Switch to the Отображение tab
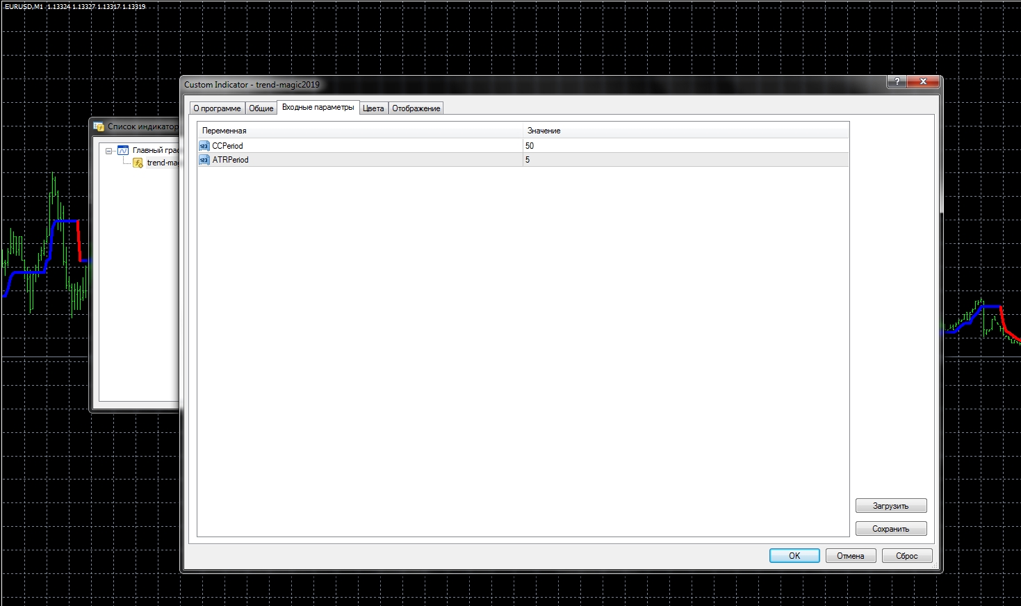Viewport: 1021px width, 606px height. pyautogui.click(x=416, y=108)
